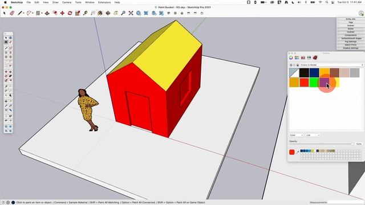This screenshot has height=205, width=365.
Task: Choose the black swatch
Action: click(304, 73)
